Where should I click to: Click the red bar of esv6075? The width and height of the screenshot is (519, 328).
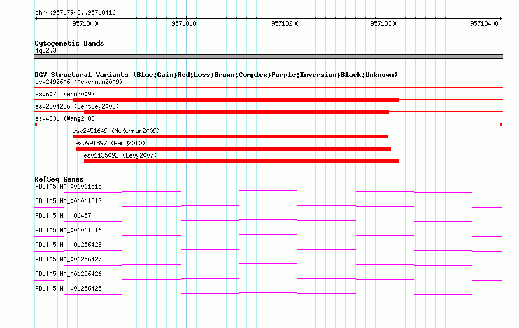(x=236, y=100)
